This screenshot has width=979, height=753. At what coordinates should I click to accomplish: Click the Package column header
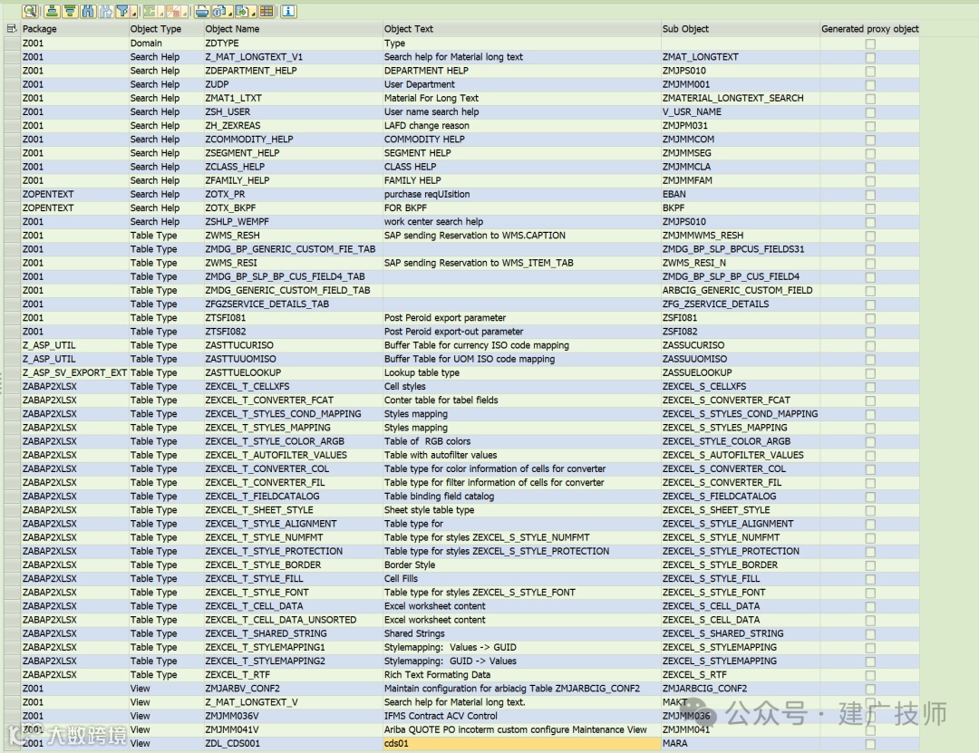click(74, 29)
